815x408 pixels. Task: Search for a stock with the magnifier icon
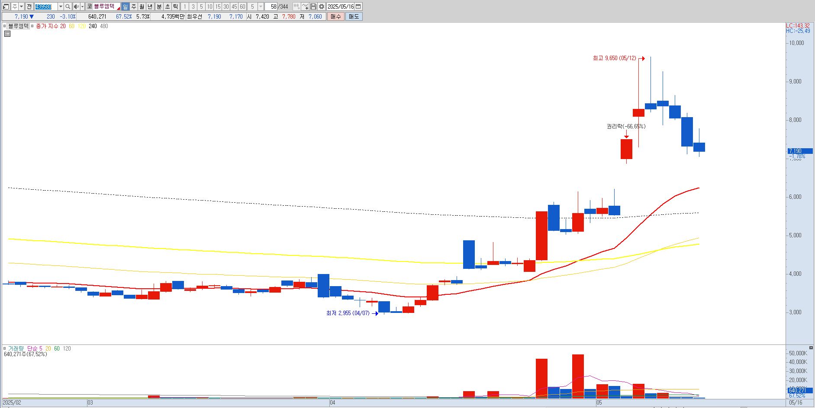pyautogui.click(x=68, y=6)
